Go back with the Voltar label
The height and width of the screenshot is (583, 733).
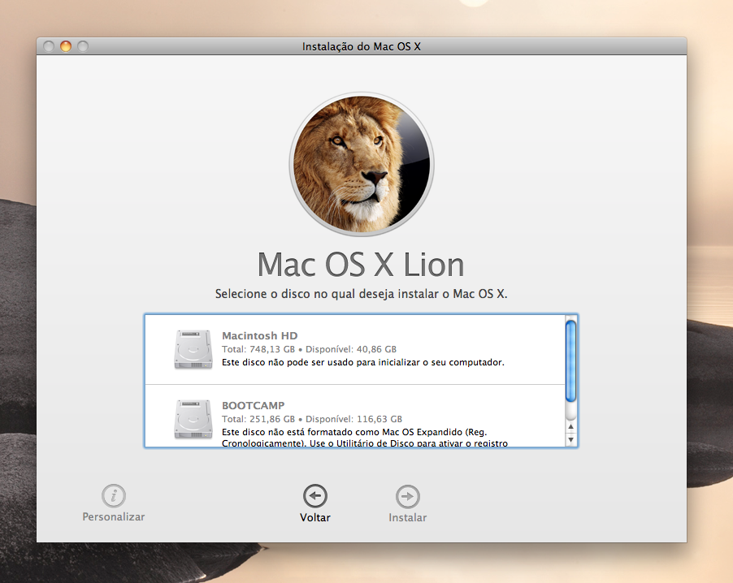coord(315,517)
